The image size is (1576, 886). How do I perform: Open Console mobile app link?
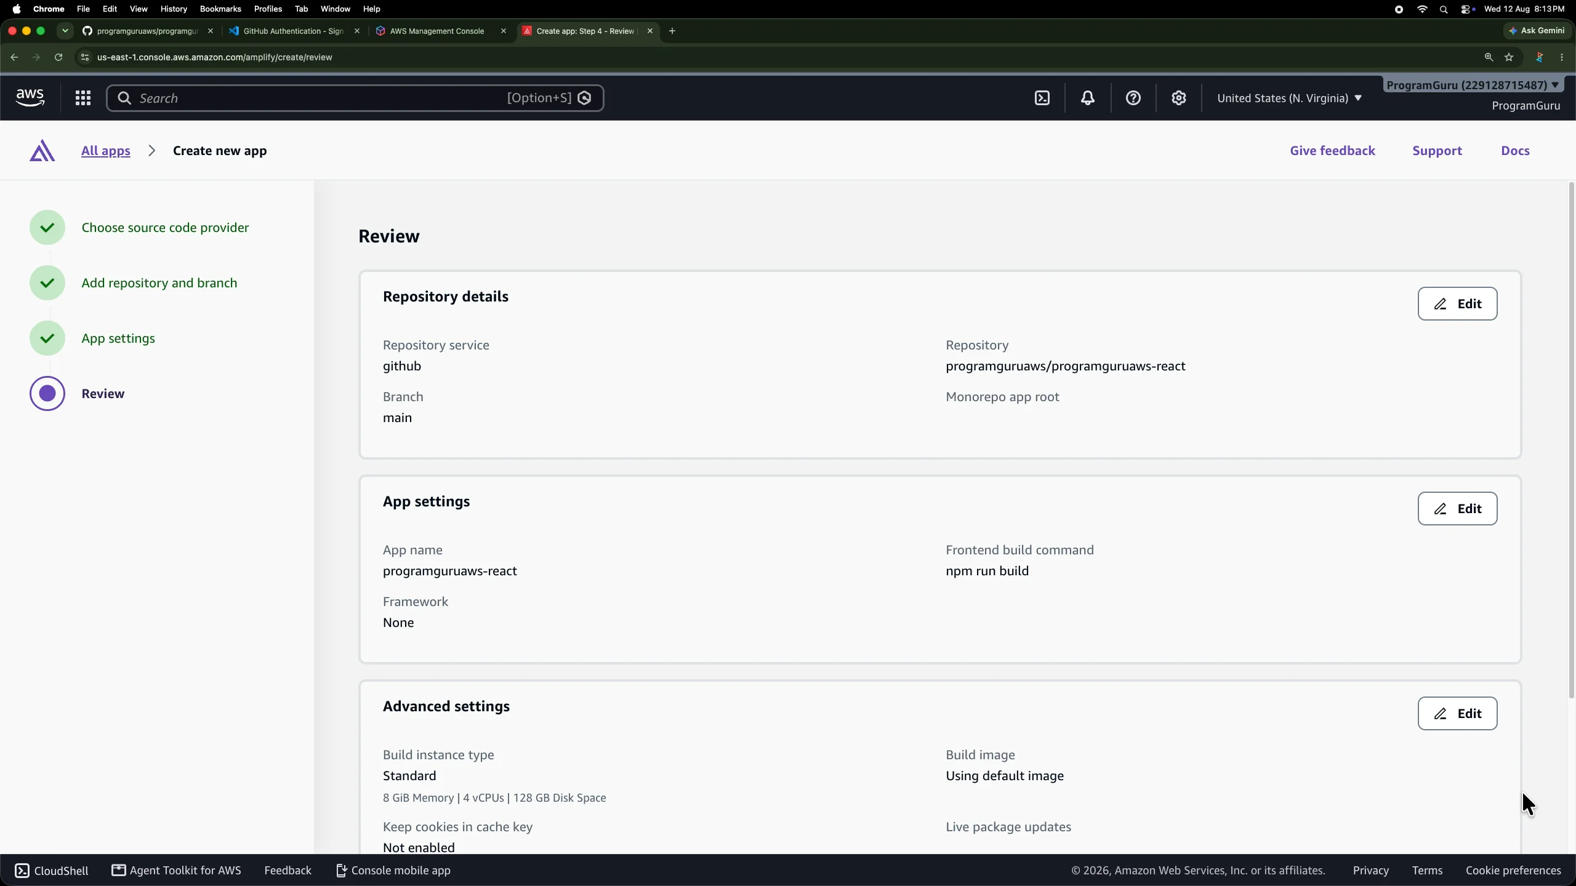(x=393, y=871)
